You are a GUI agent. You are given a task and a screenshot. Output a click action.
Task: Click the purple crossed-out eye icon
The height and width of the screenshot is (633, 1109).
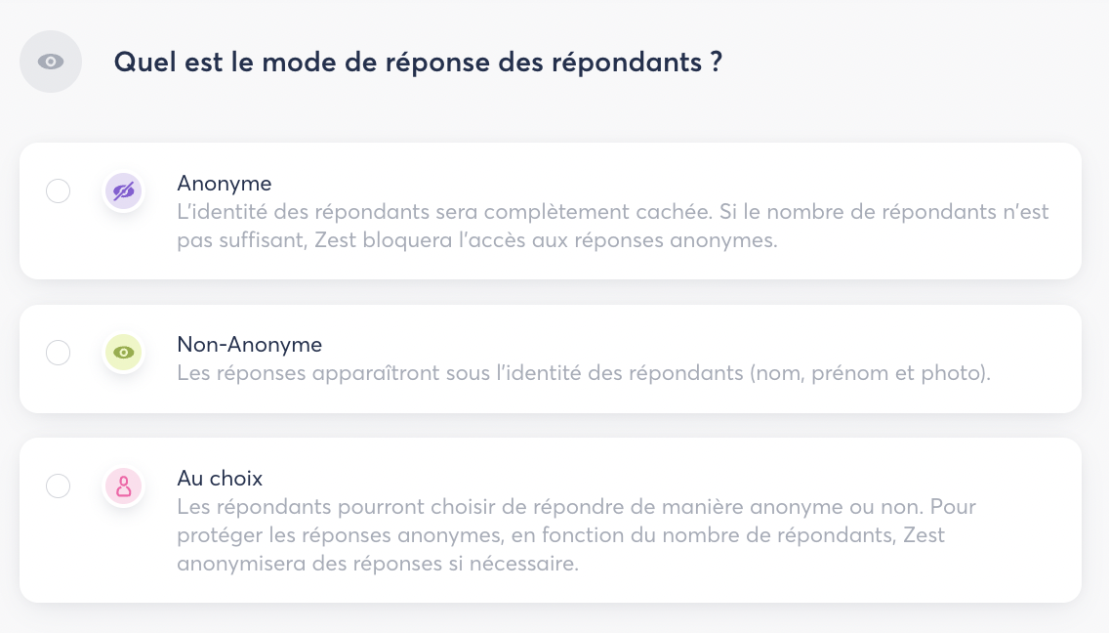point(124,191)
